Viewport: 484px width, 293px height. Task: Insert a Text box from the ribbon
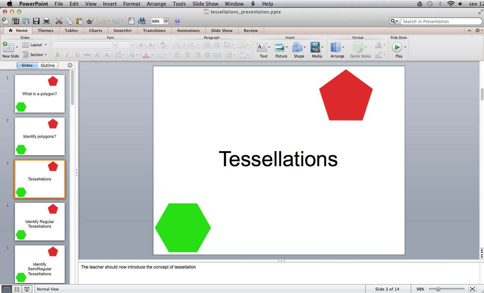pyautogui.click(x=263, y=48)
